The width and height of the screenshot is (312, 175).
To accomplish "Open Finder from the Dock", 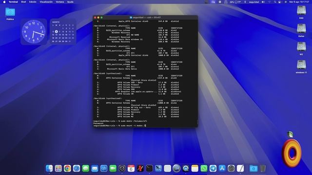I will click(x=49, y=169).
